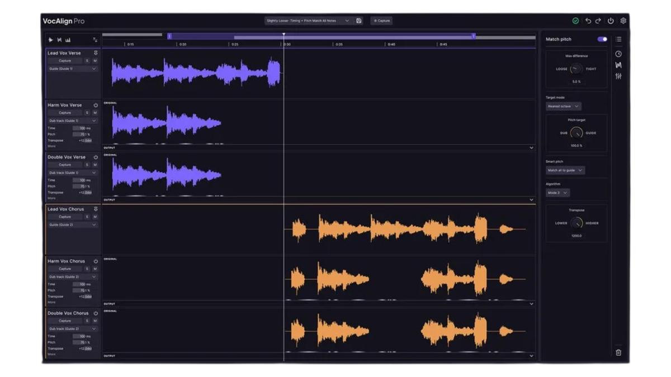The image size is (671, 377).
Task: Solo the Lead Vox Verse track
Action: 87,60
